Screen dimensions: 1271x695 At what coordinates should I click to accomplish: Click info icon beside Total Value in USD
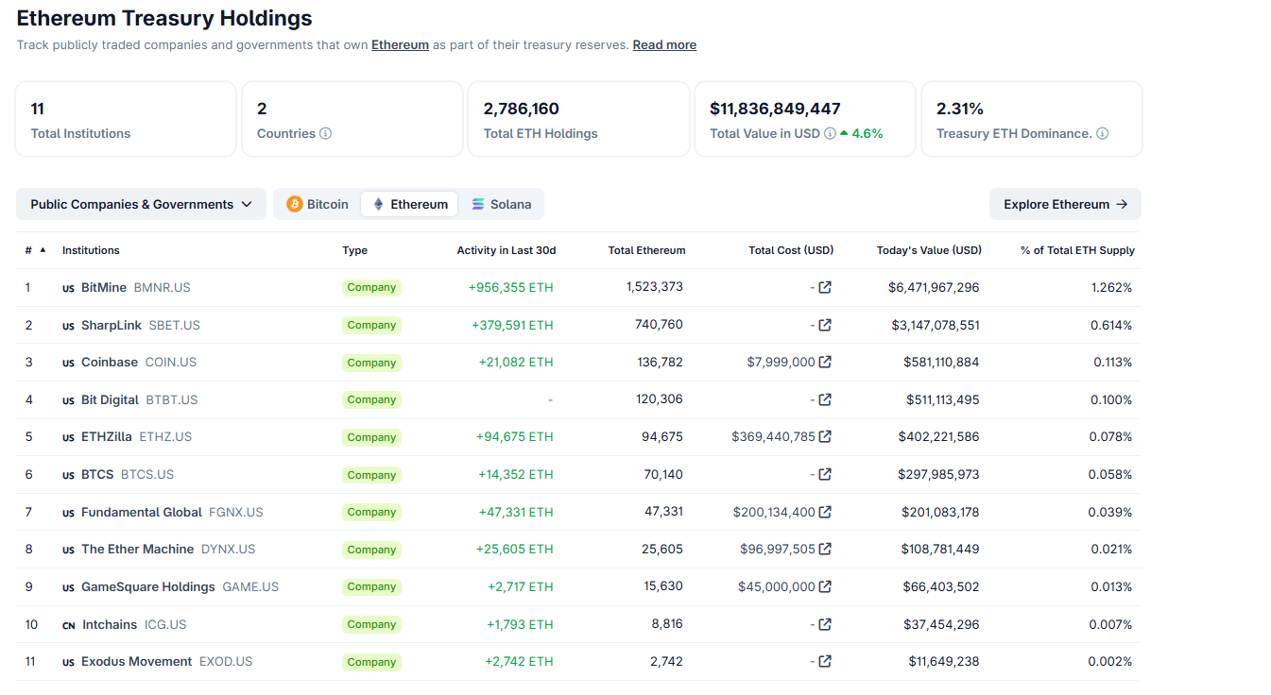830,134
